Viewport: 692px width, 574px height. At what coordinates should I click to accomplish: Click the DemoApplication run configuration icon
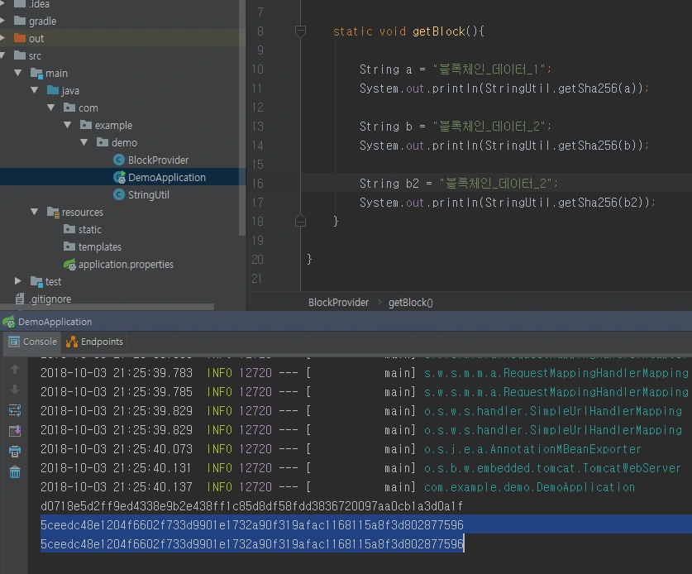coord(8,322)
